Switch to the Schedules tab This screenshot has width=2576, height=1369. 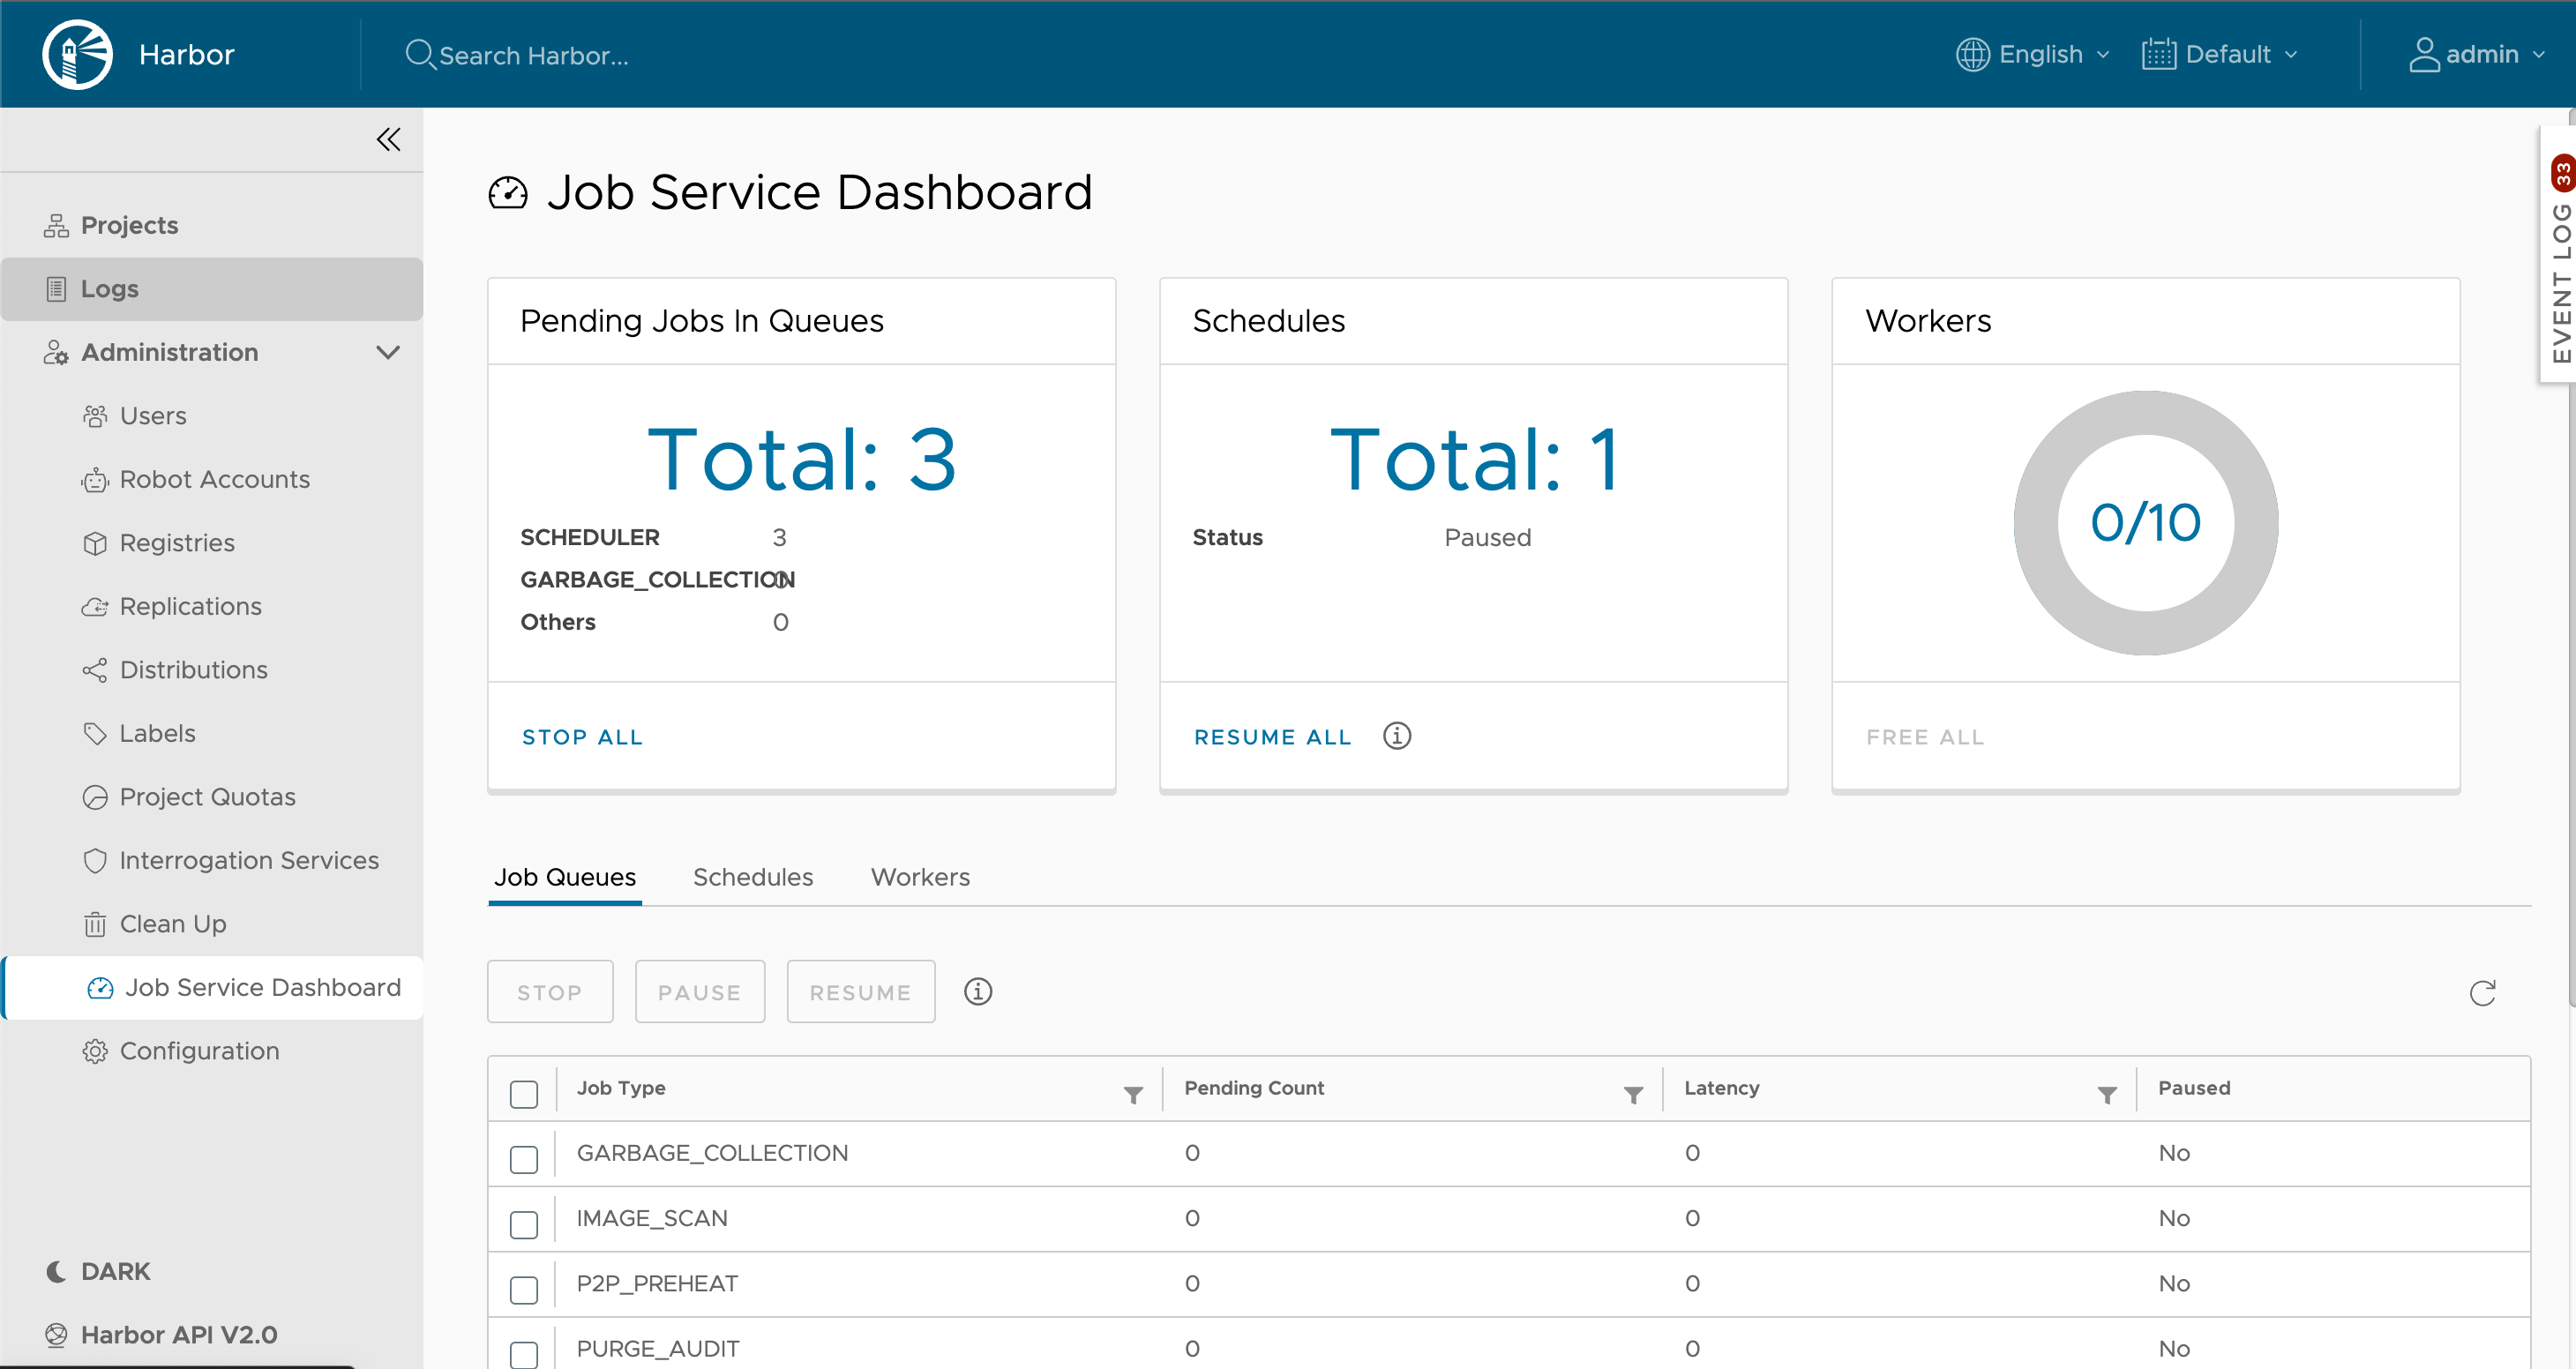click(x=752, y=877)
